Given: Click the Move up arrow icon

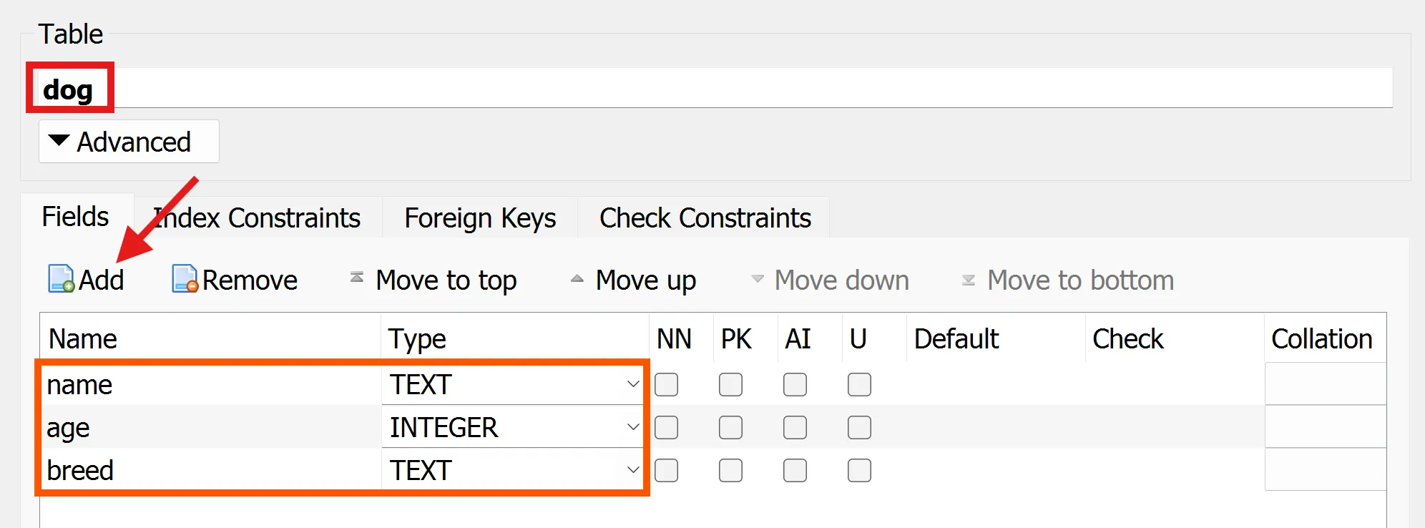Looking at the screenshot, I should coord(577,279).
